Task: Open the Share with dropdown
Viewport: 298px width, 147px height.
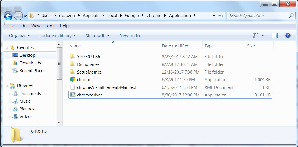Action: 97,36
